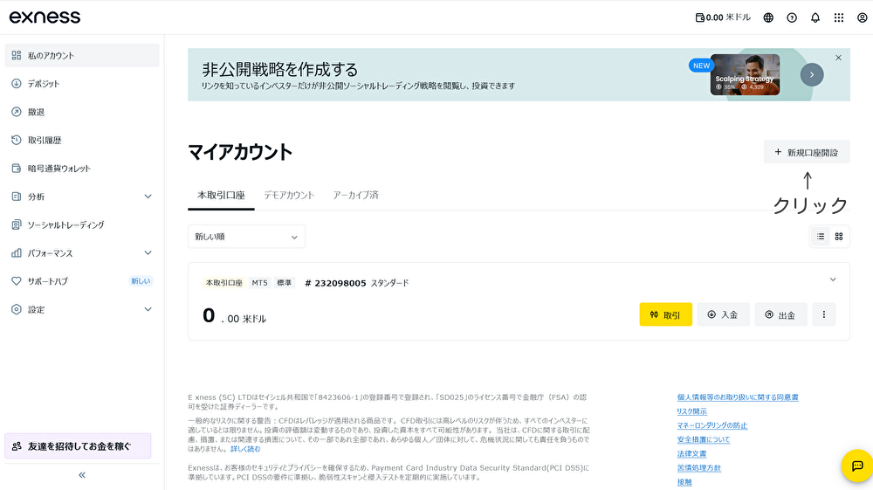Open the apps grid icon
Image resolution: width=873 pixels, height=490 pixels.
tap(838, 17)
